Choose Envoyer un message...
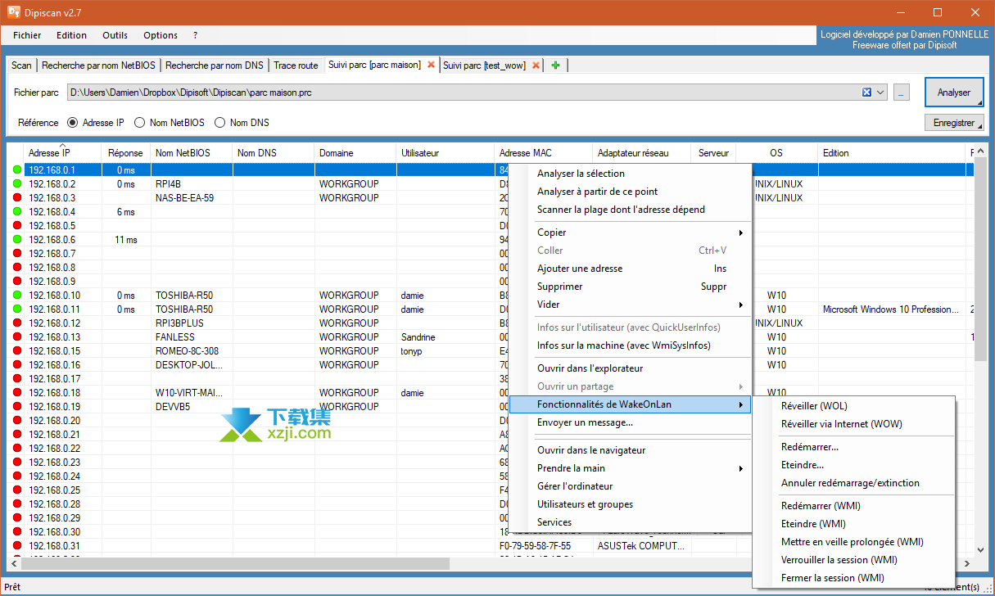 [630, 422]
